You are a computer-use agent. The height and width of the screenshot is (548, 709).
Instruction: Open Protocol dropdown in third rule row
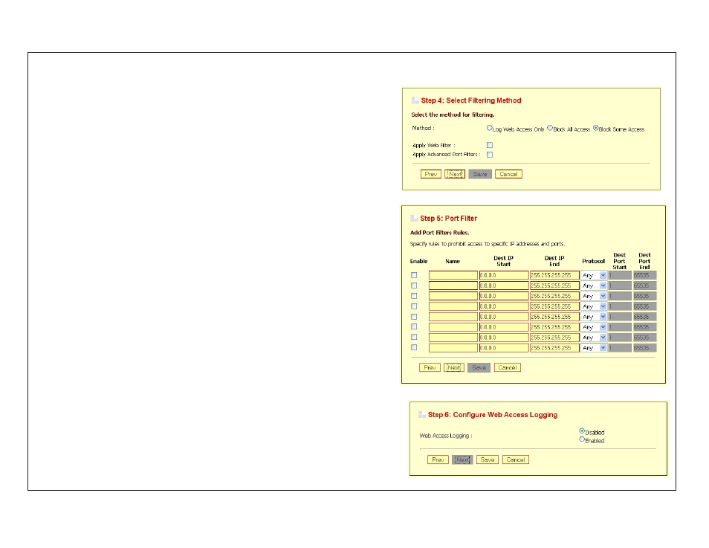(x=594, y=296)
